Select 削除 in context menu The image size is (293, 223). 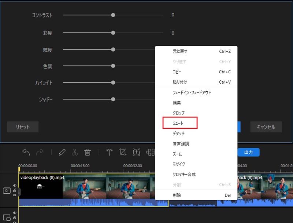pyautogui.click(x=196, y=195)
